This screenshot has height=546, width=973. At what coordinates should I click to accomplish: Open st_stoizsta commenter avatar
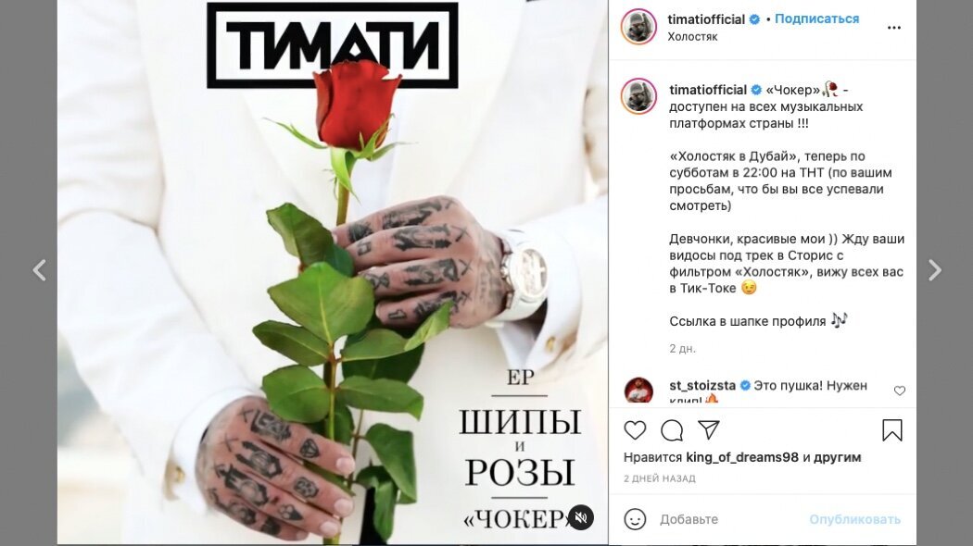coord(638,391)
